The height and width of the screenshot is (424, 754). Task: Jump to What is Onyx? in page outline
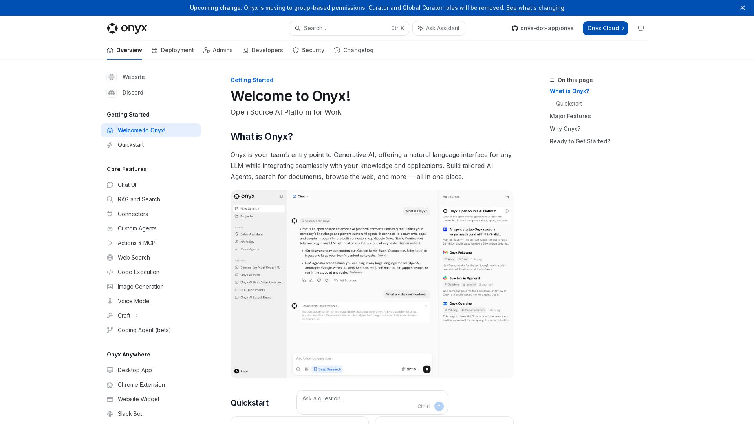point(569,91)
